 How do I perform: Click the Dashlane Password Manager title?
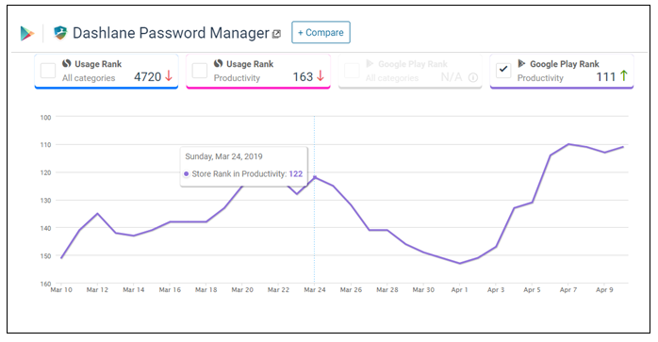[x=171, y=33]
